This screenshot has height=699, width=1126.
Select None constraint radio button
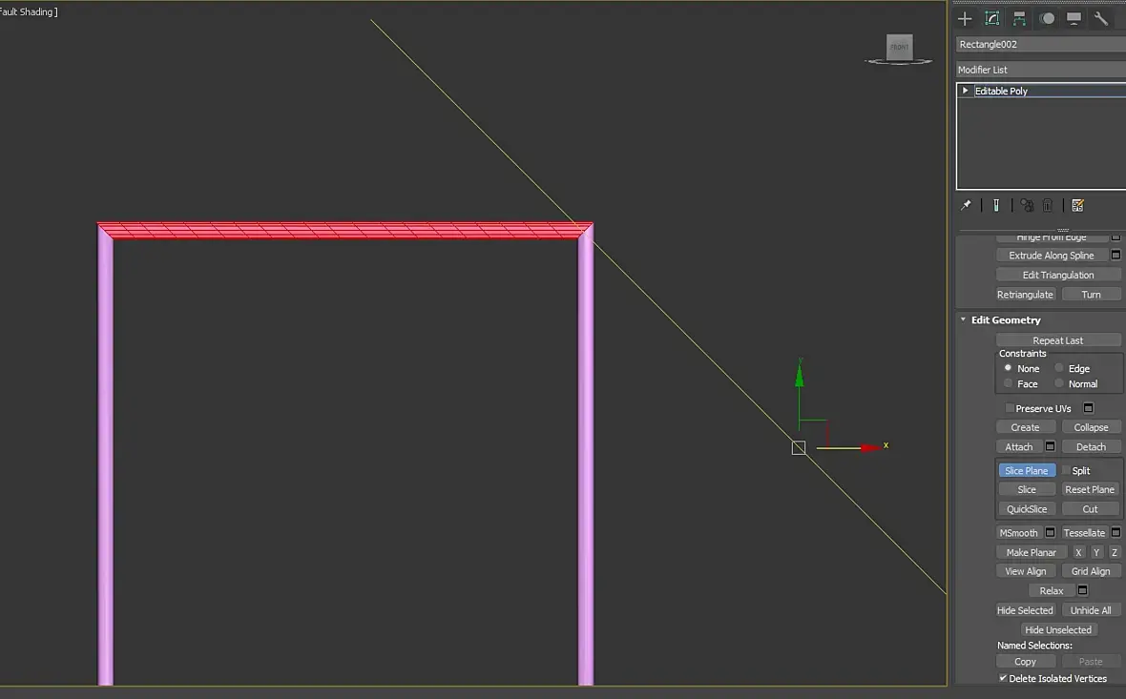(1008, 368)
